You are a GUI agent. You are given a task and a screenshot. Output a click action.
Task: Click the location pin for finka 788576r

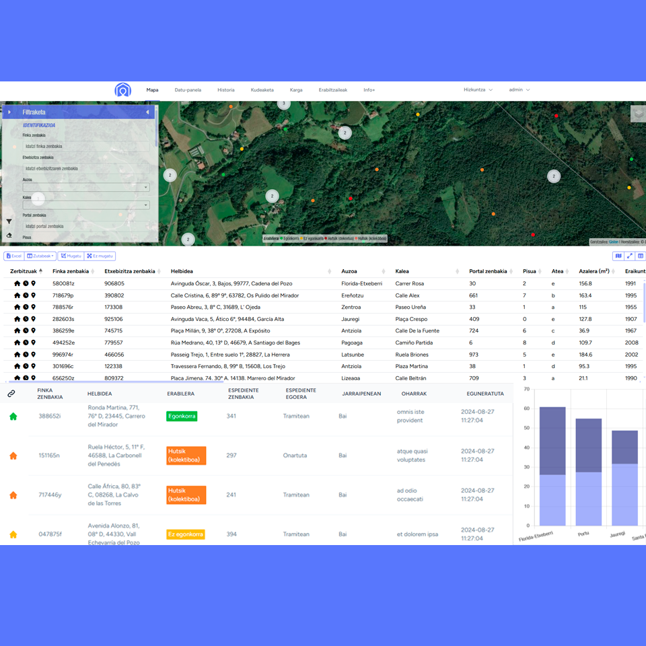(x=34, y=308)
